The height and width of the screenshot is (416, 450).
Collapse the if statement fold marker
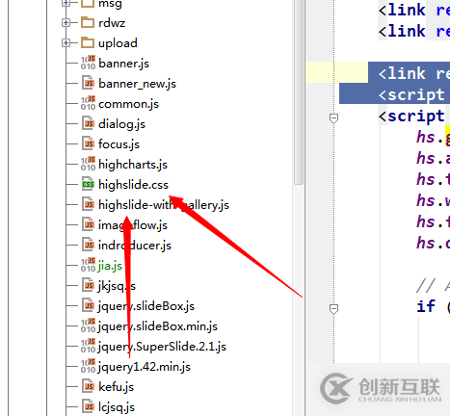pos(333,309)
